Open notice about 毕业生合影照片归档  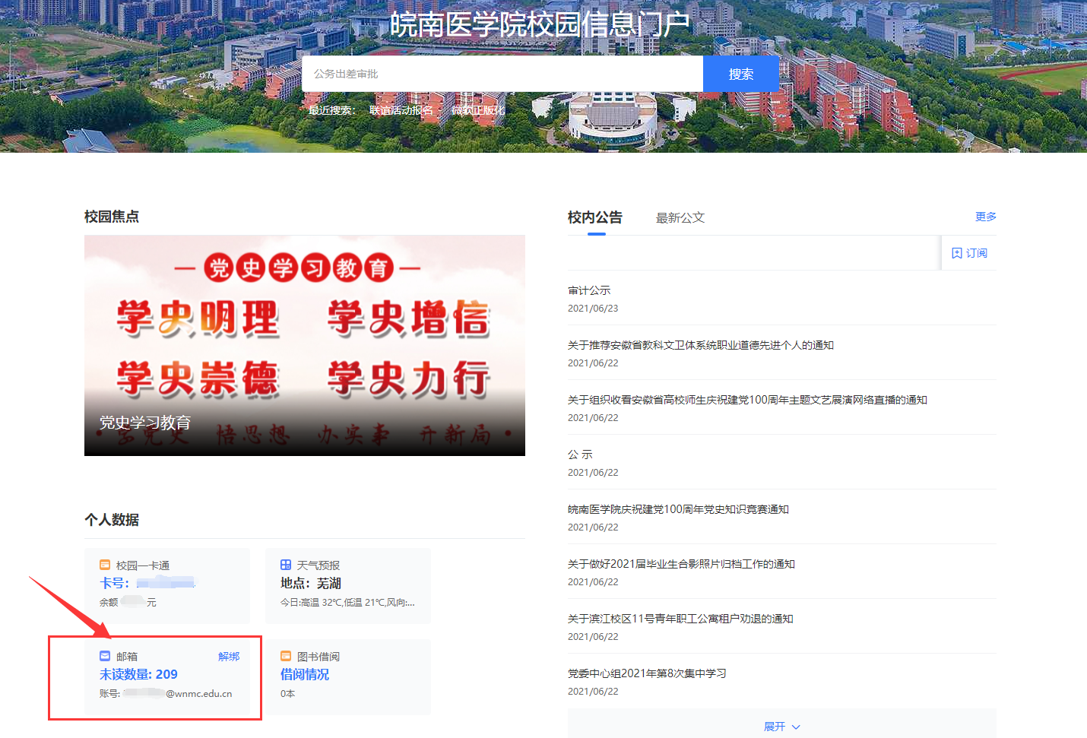pos(681,564)
